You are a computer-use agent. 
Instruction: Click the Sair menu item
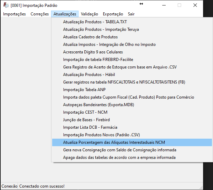coord(131,14)
